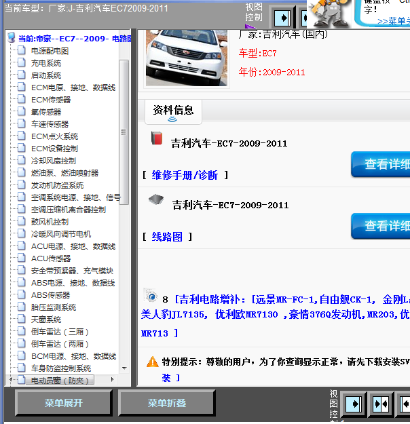
Task: Open 空调系统电源、接地、信号 diagram
Action: tap(75, 197)
